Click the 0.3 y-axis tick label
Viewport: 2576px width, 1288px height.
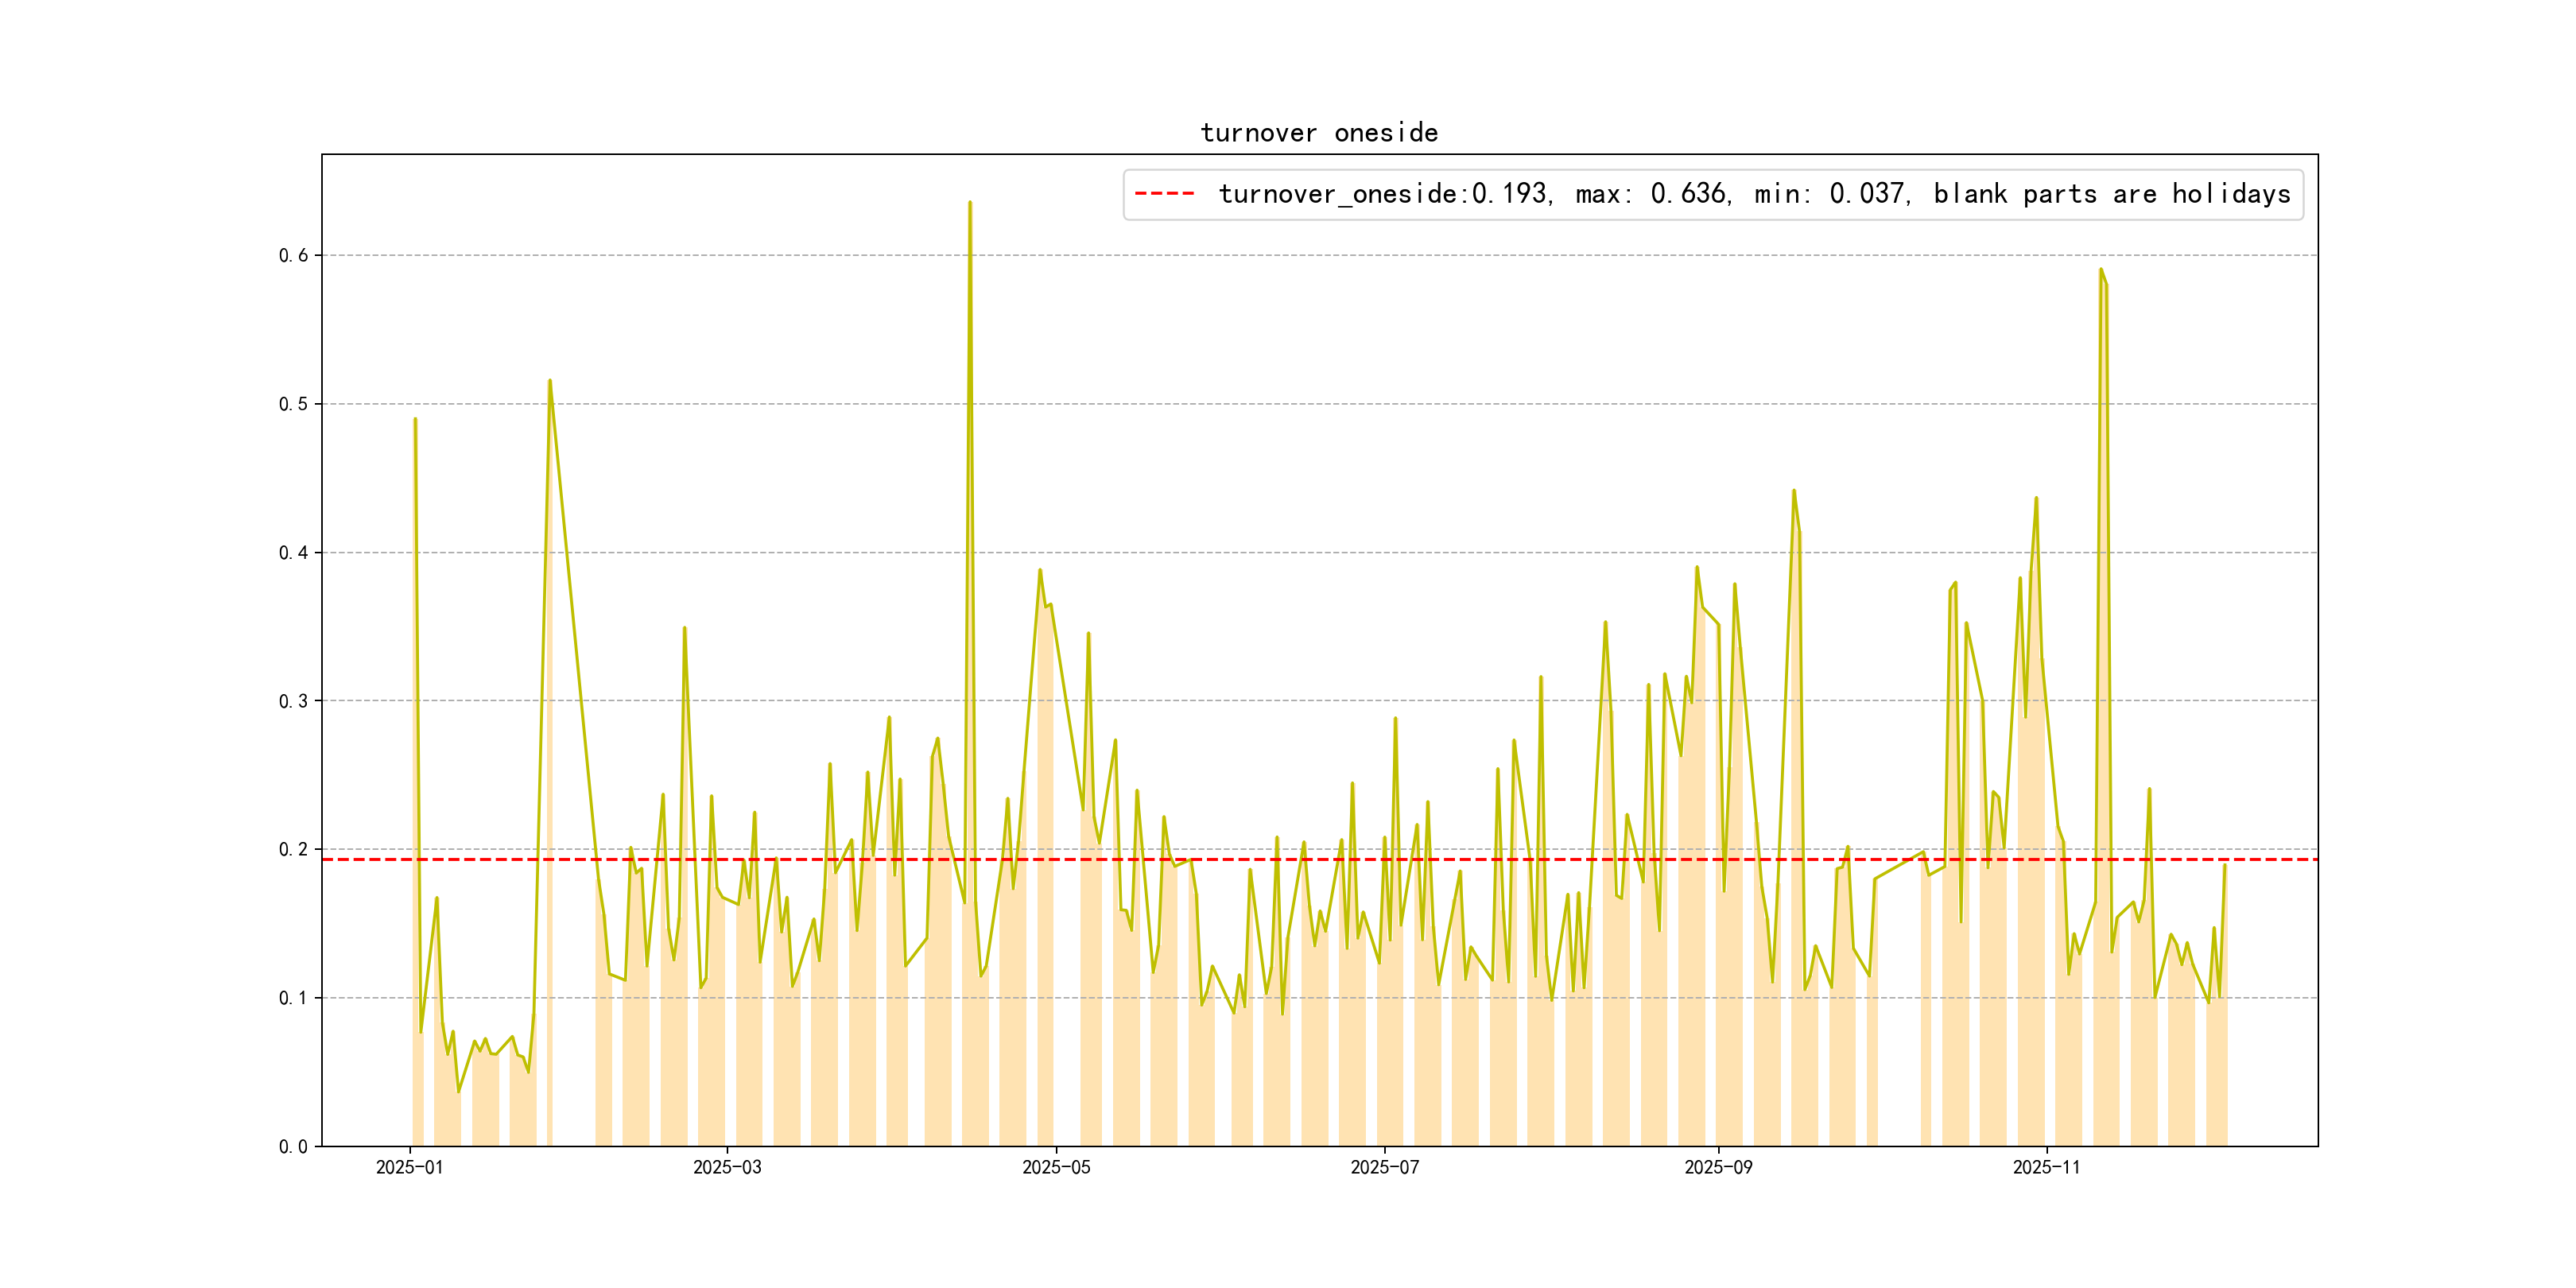click(293, 701)
